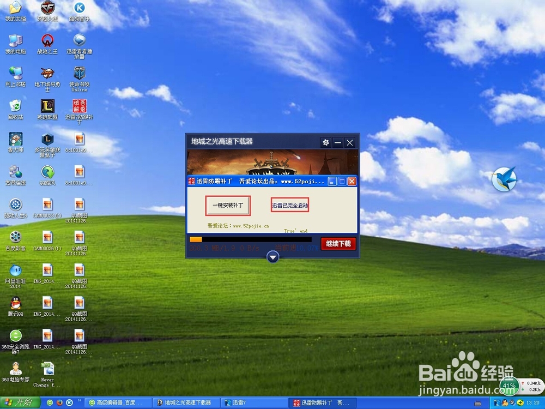Open 迅雷看看播放器 desktop shortcut

(79, 46)
